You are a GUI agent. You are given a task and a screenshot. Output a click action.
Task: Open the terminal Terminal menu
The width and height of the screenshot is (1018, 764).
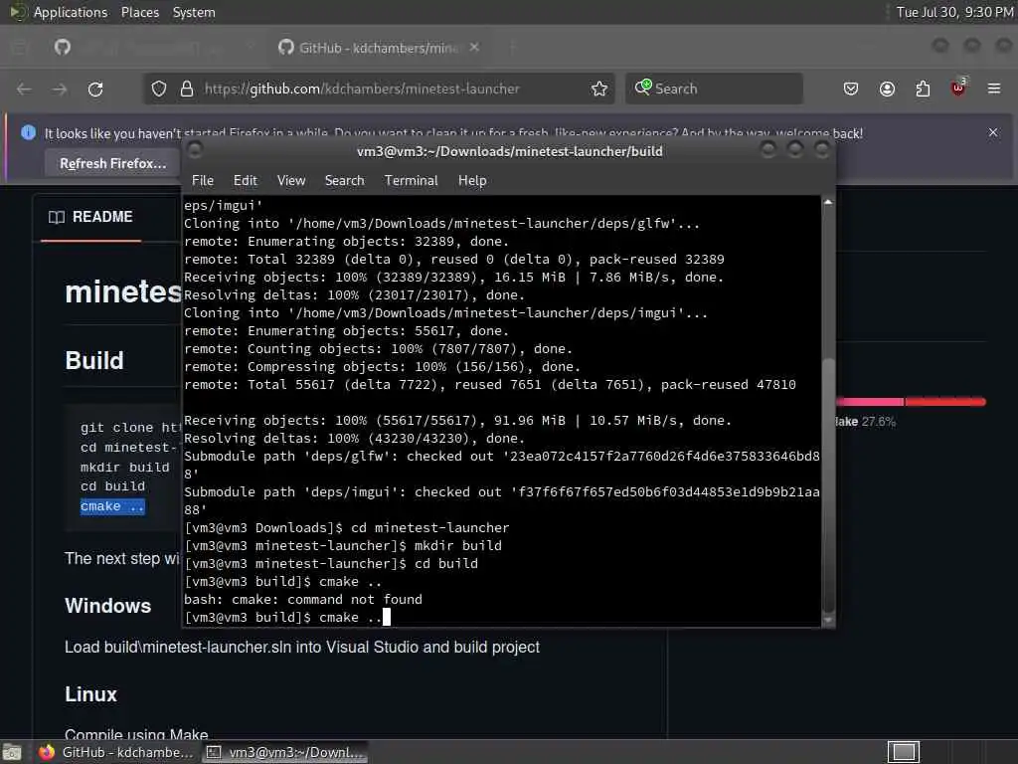click(411, 181)
